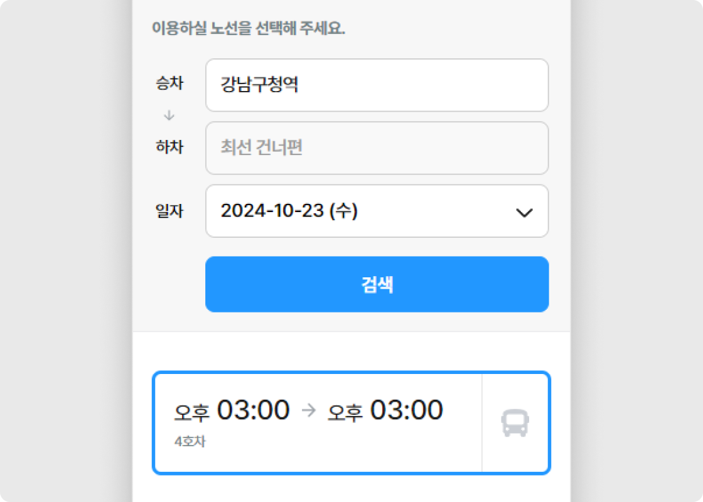The width and height of the screenshot is (703, 502).
Task: Click the arrival time 오후 03:00
Action: click(x=385, y=410)
